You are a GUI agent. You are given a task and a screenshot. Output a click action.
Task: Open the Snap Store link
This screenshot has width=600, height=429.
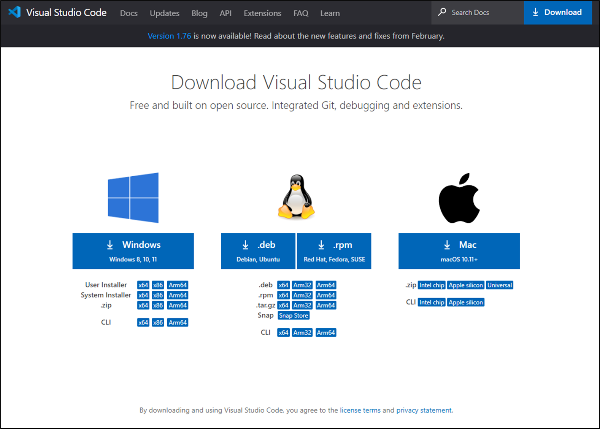pyautogui.click(x=294, y=315)
